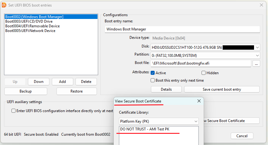Viewport: 268px width, 145px height.
Task: Click the disabled Up button
Action: pyautogui.click(x=15, y=82)
